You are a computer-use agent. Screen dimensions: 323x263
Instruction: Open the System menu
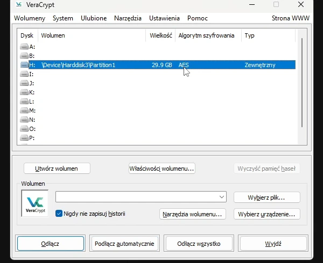pyautogui.click(x=63, y=18)
